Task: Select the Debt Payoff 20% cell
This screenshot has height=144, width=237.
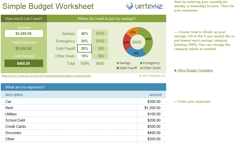Action: tap(85, 48)
